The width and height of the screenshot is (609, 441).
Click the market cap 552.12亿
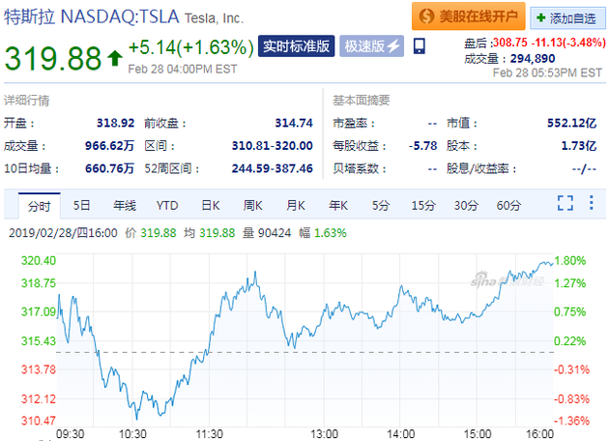pyautogui.click(x=571, y=123)
